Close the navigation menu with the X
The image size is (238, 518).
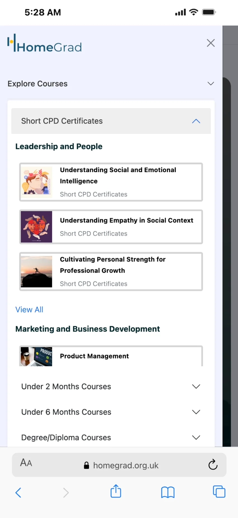click(x=210, y=43)
